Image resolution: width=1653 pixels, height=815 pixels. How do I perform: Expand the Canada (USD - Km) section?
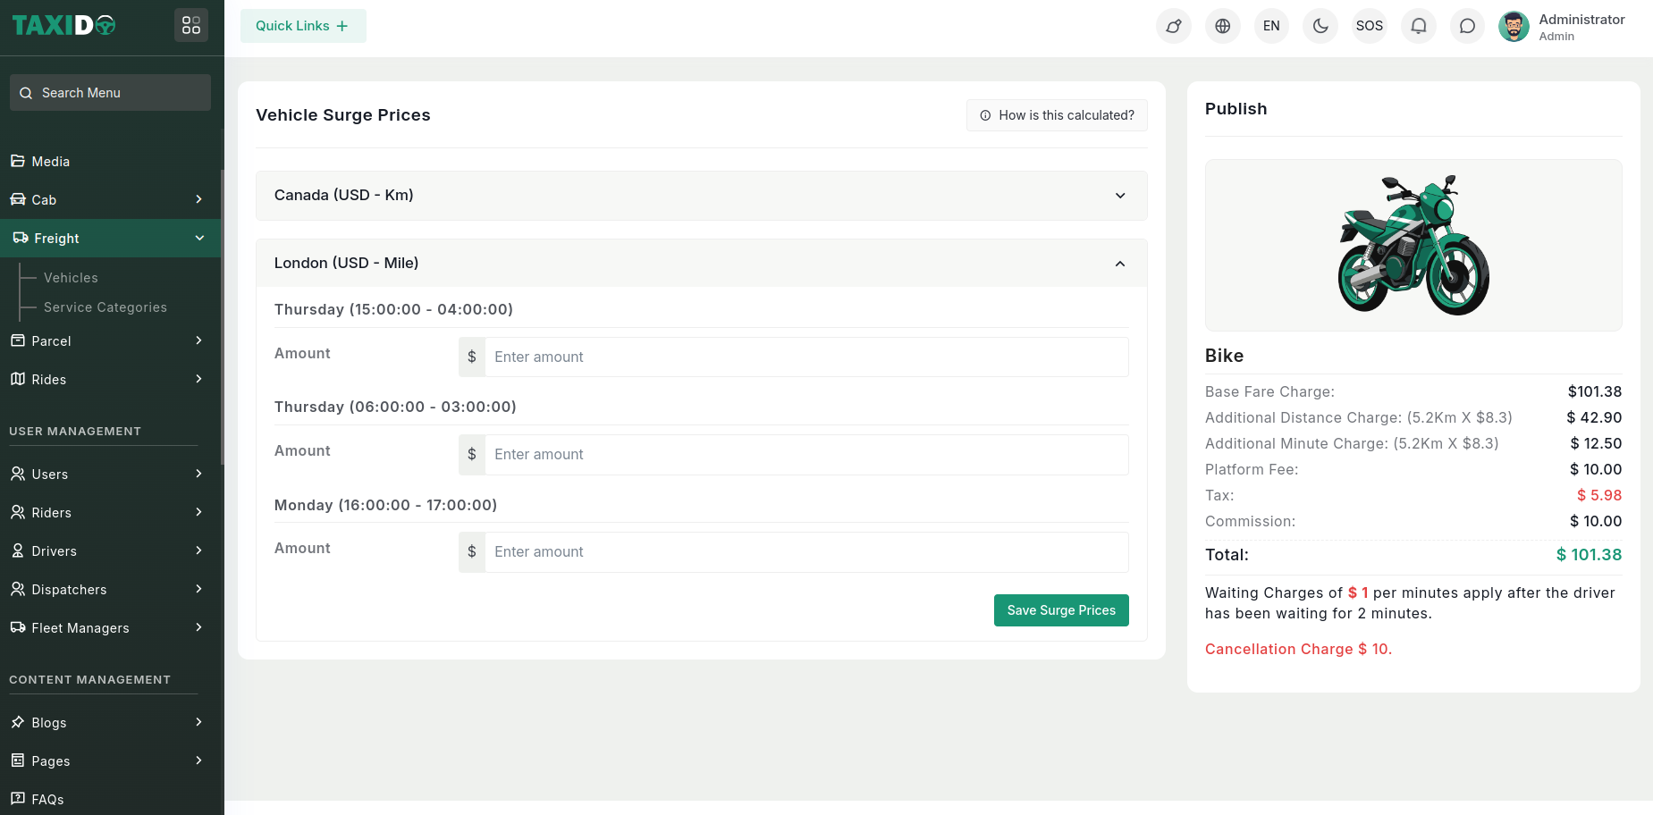tap(701, 196)
